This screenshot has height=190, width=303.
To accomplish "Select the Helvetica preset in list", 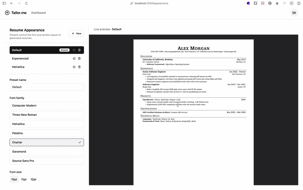I will pos(47,67).
